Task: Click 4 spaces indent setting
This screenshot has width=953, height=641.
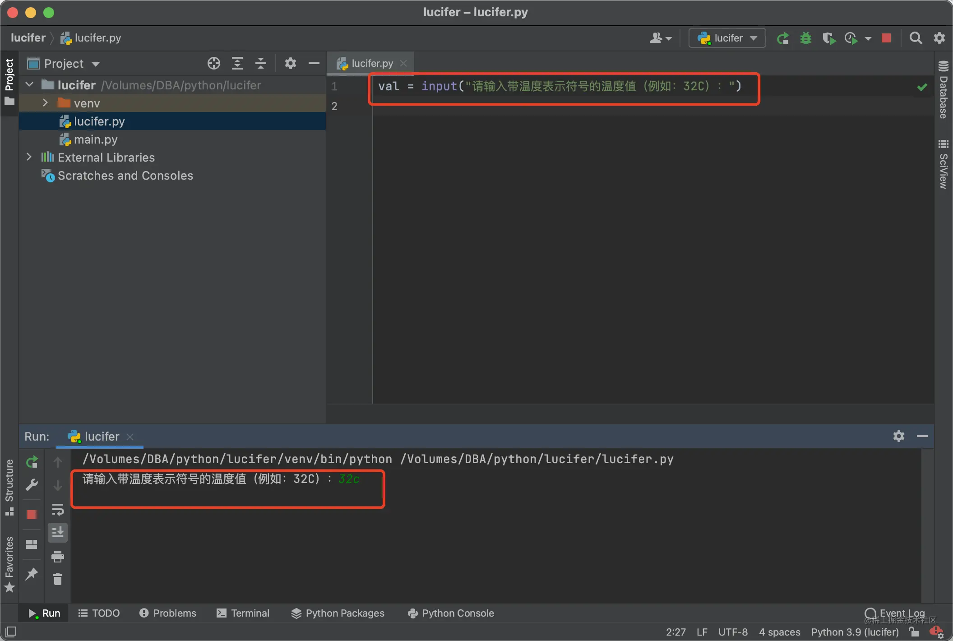Action: click(x=779, y=632)
